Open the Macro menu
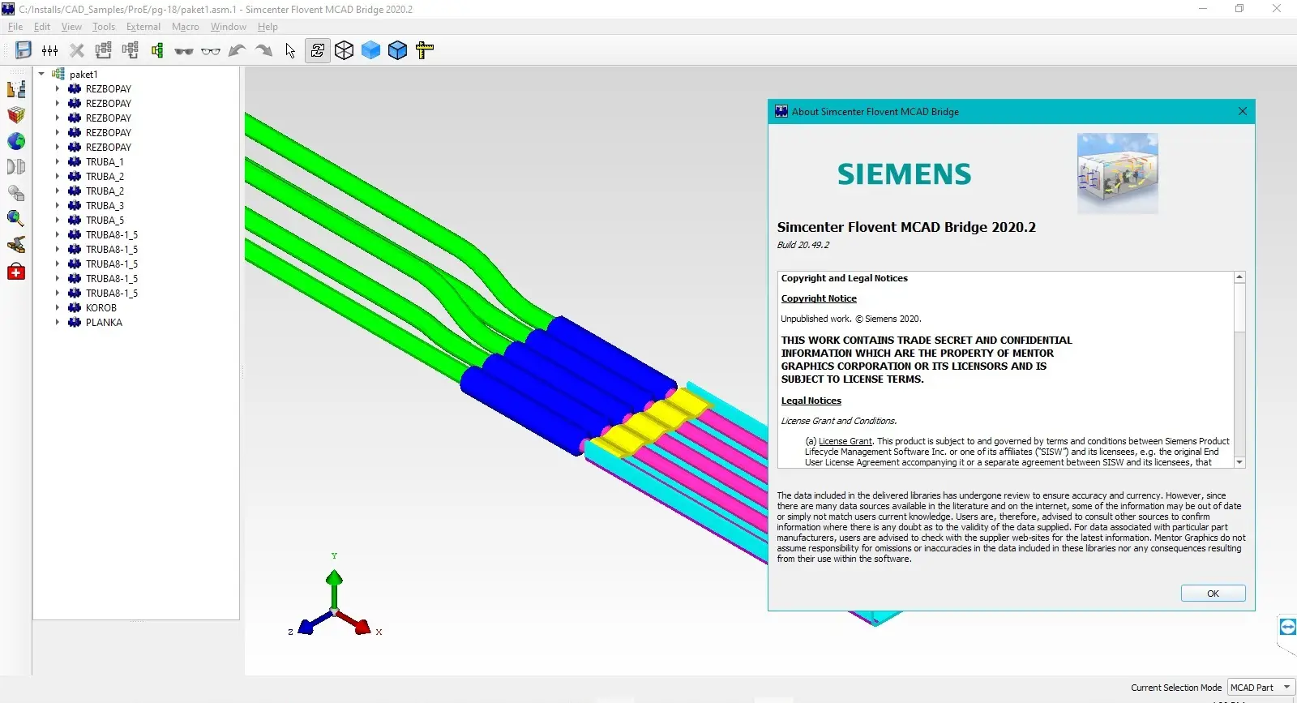This screenshot has width=1297, height=703. 186,27
